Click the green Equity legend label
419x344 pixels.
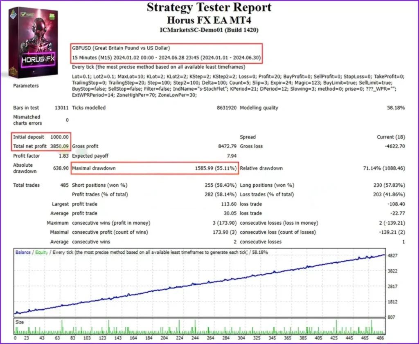(x=41, y=252)
